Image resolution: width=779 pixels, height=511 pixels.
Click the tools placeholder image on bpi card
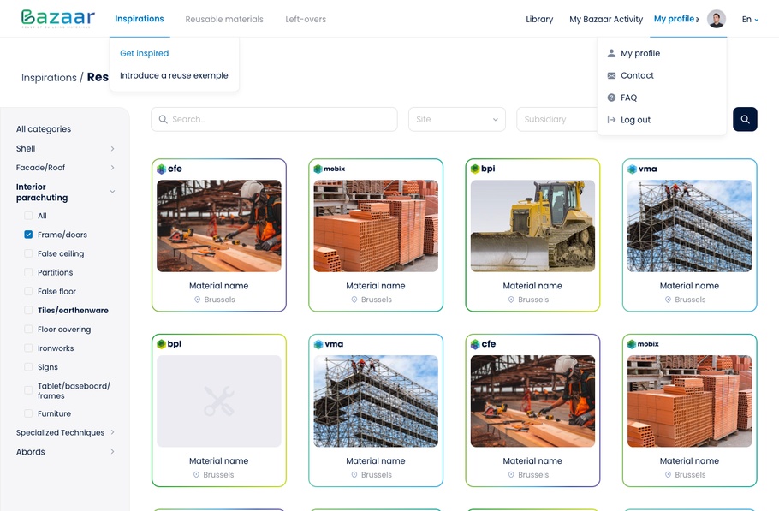click(219, 401)
